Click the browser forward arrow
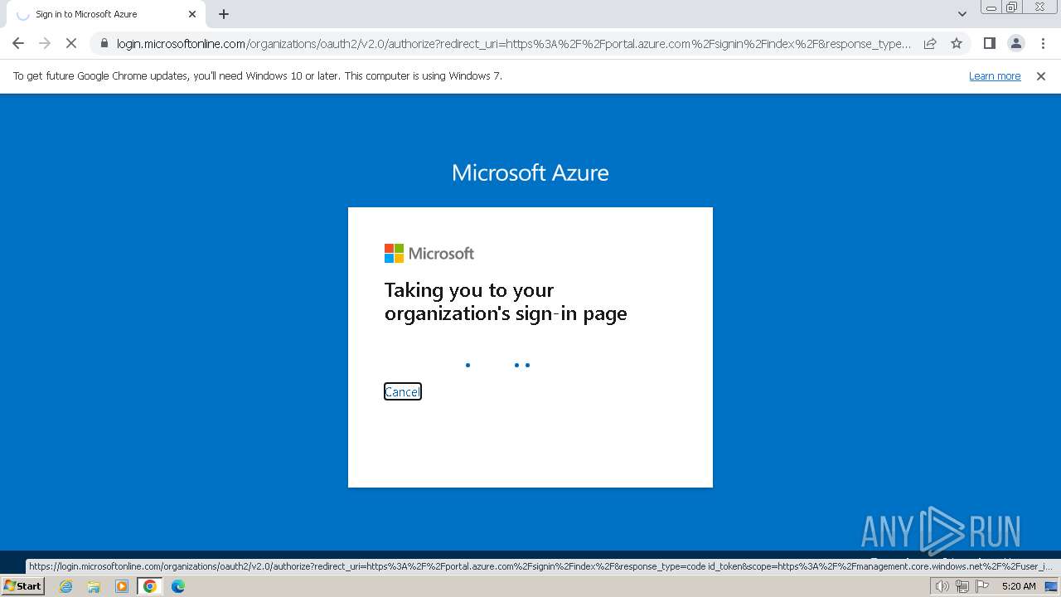 point(45,43)
